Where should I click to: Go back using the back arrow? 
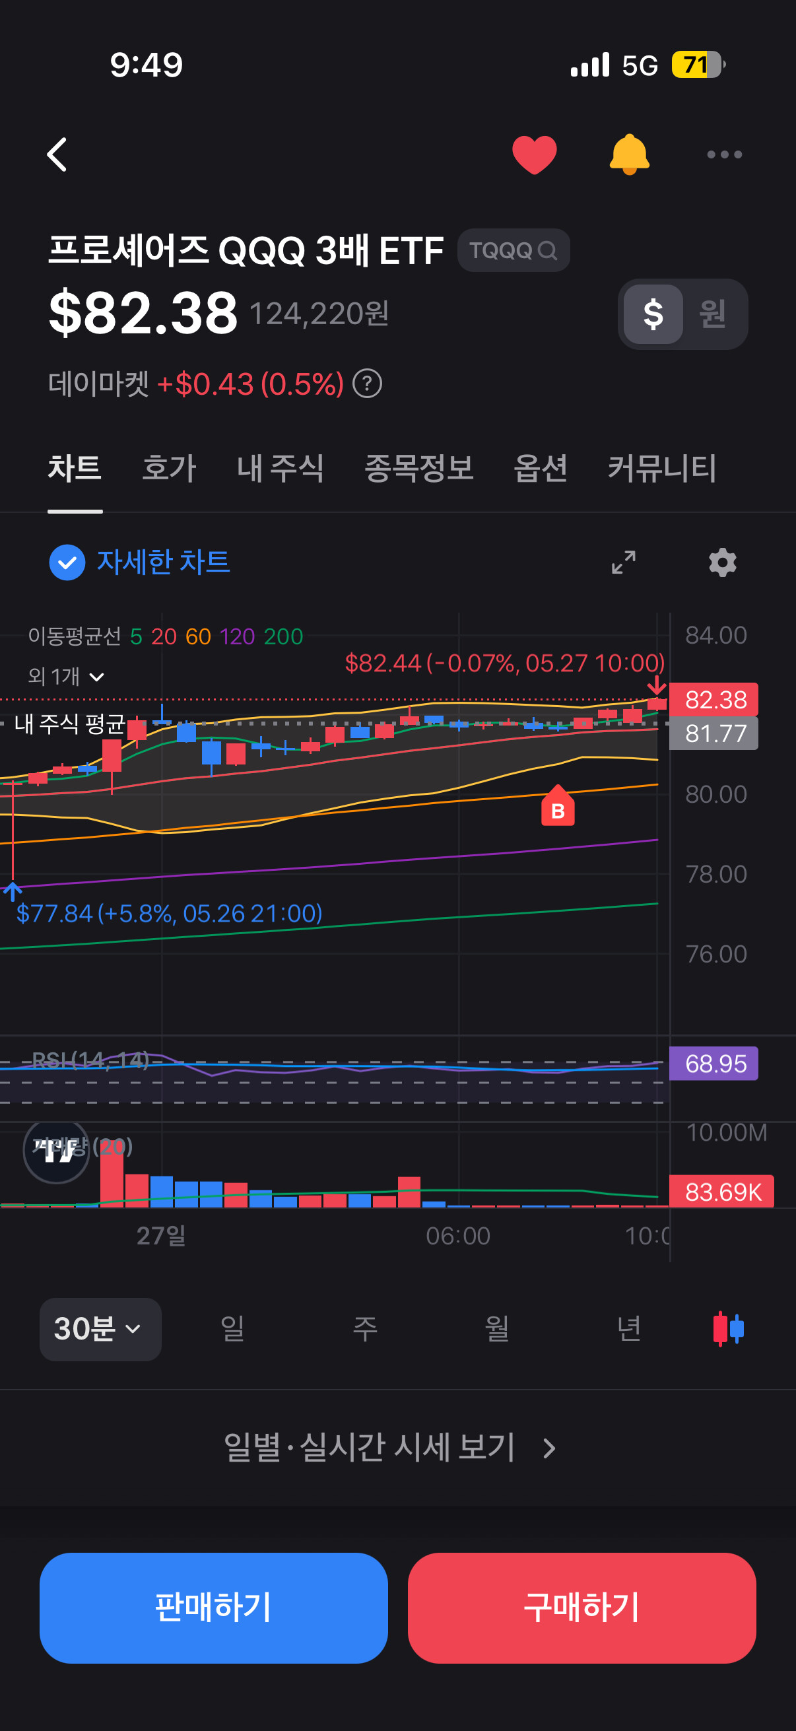click(x=57, y=154)
